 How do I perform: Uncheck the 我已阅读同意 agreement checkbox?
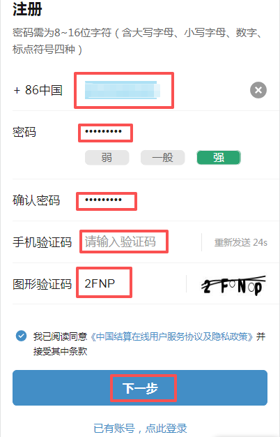click(x=22, y=336)
